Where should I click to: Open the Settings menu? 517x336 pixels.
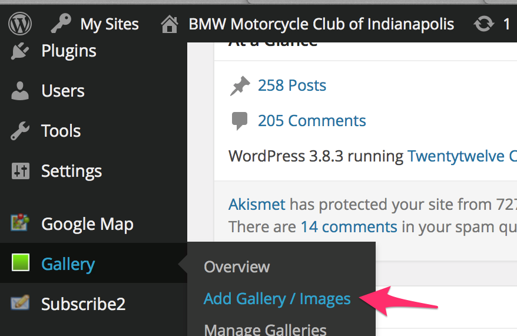pos(72,172)
